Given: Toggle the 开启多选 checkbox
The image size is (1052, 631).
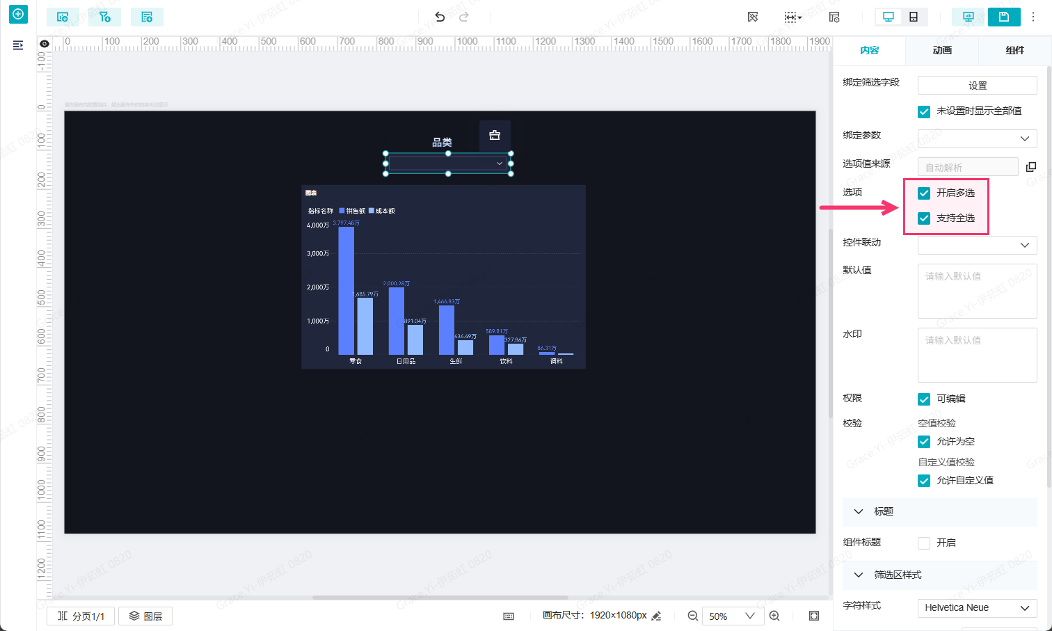Looking at the screenshot, I should coord(924,193).
